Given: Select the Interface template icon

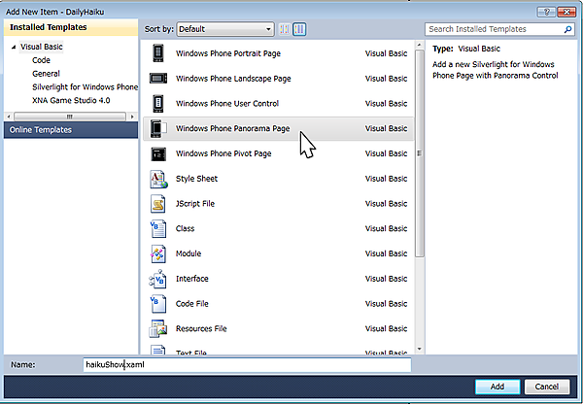Looking at the screenshot, I should click(159, 279).
